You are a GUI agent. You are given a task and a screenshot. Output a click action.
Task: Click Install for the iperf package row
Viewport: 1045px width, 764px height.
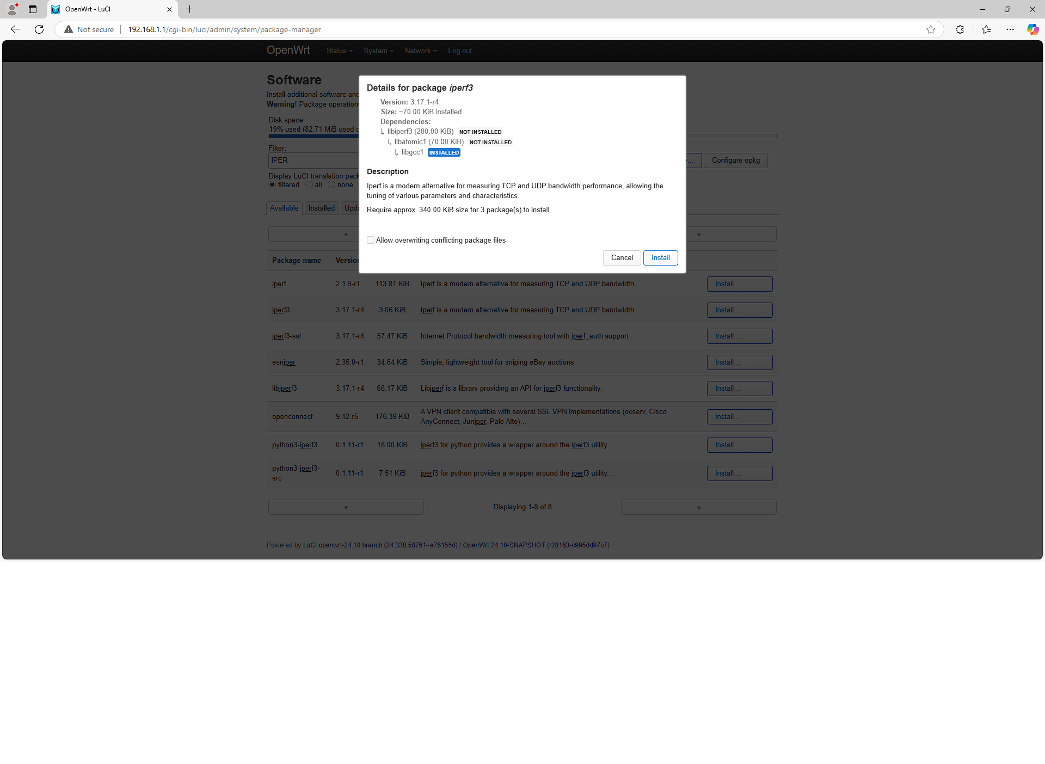point(740,284)
